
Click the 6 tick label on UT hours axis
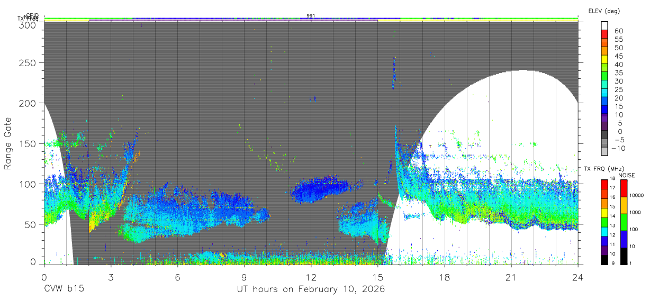(x=177, y=277)
